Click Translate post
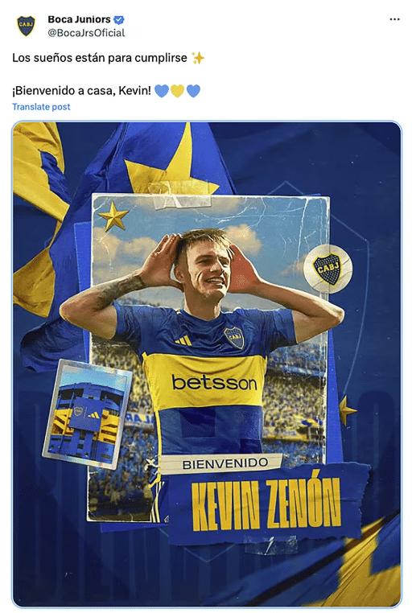 (41, 107)
